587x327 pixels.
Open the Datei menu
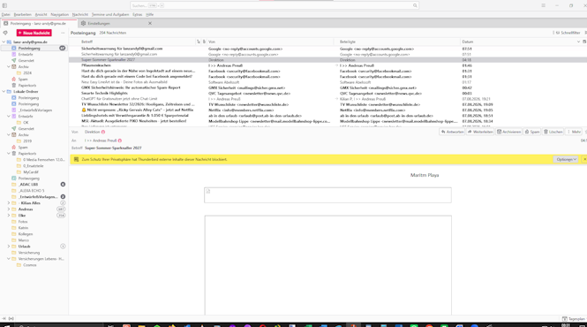coord(5,15)
